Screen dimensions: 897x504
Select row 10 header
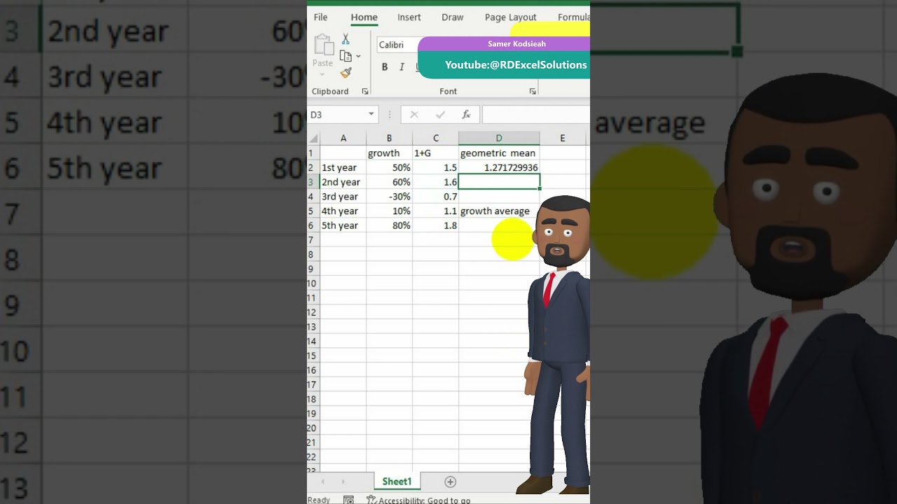tap(313, 283)
